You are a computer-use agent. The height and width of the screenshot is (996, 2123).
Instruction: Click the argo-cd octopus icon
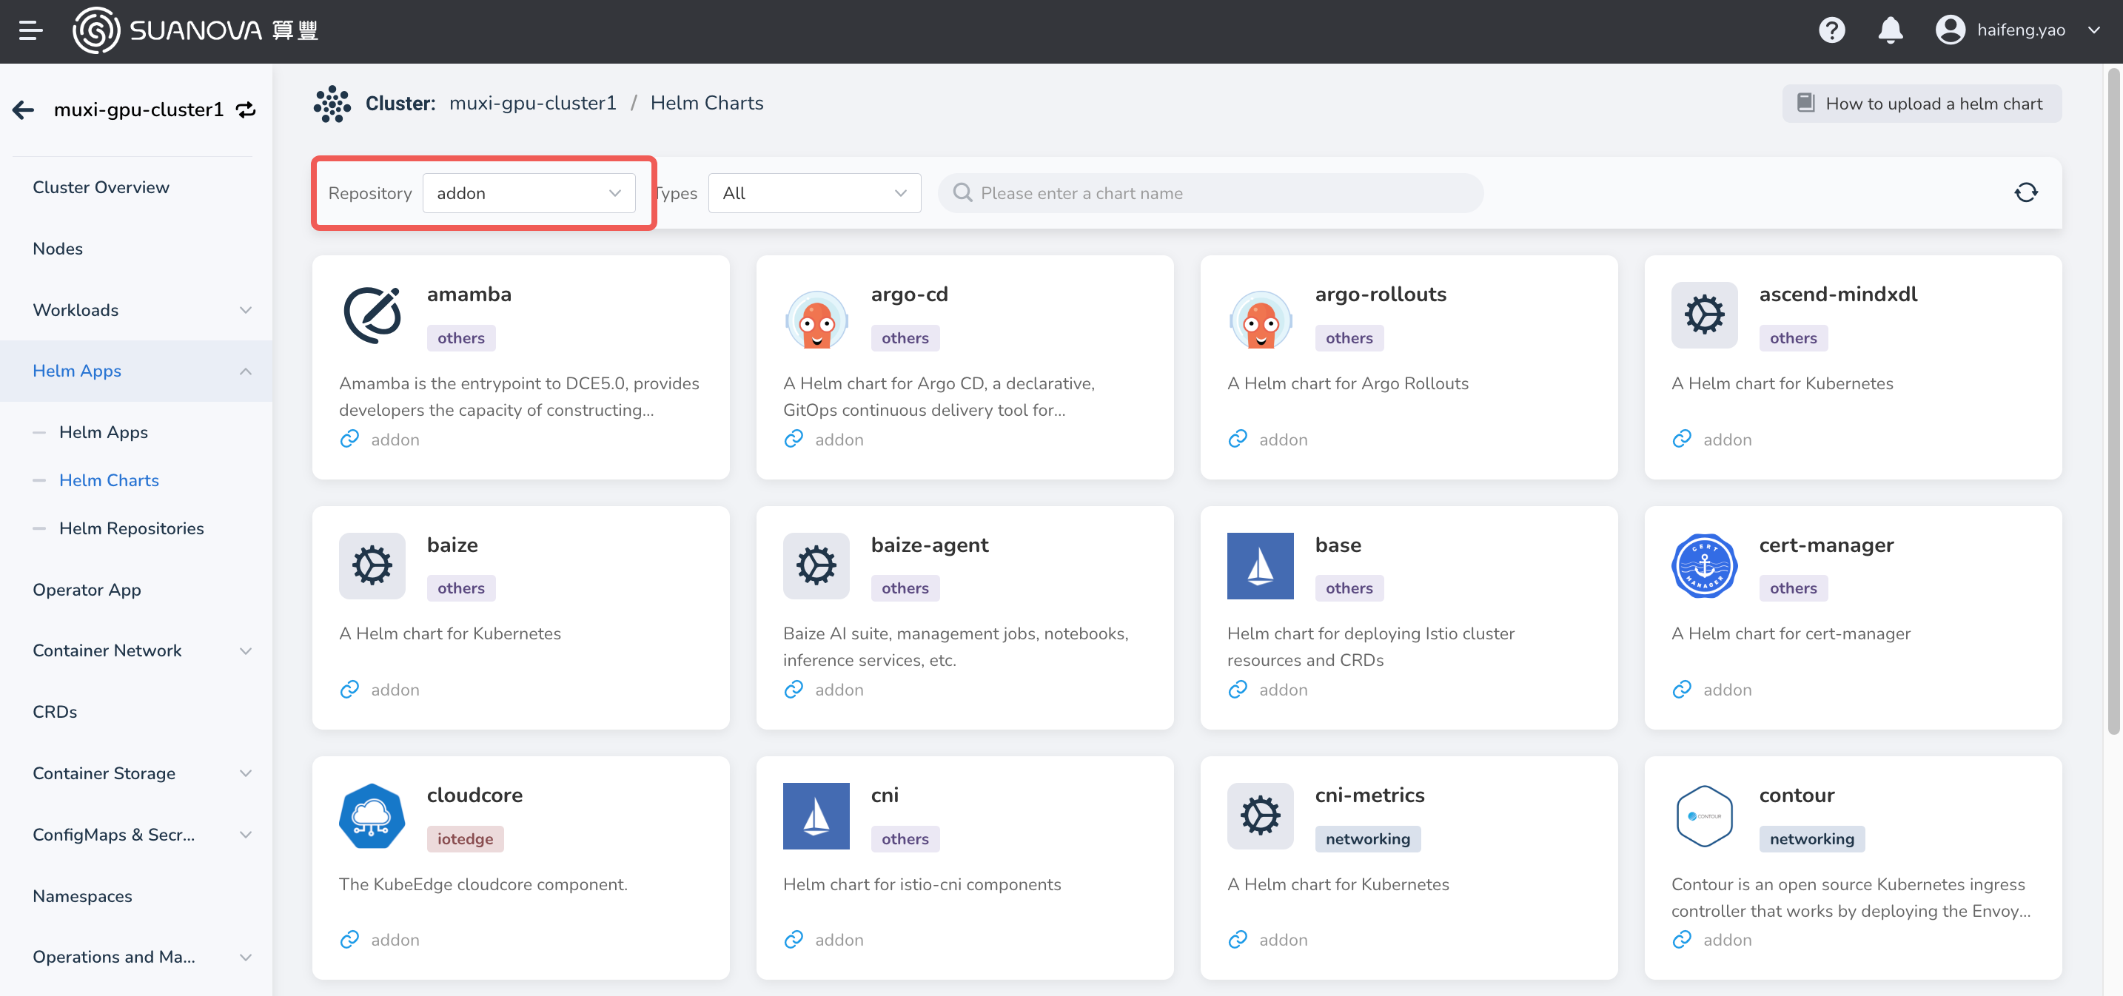pos(816,318)
